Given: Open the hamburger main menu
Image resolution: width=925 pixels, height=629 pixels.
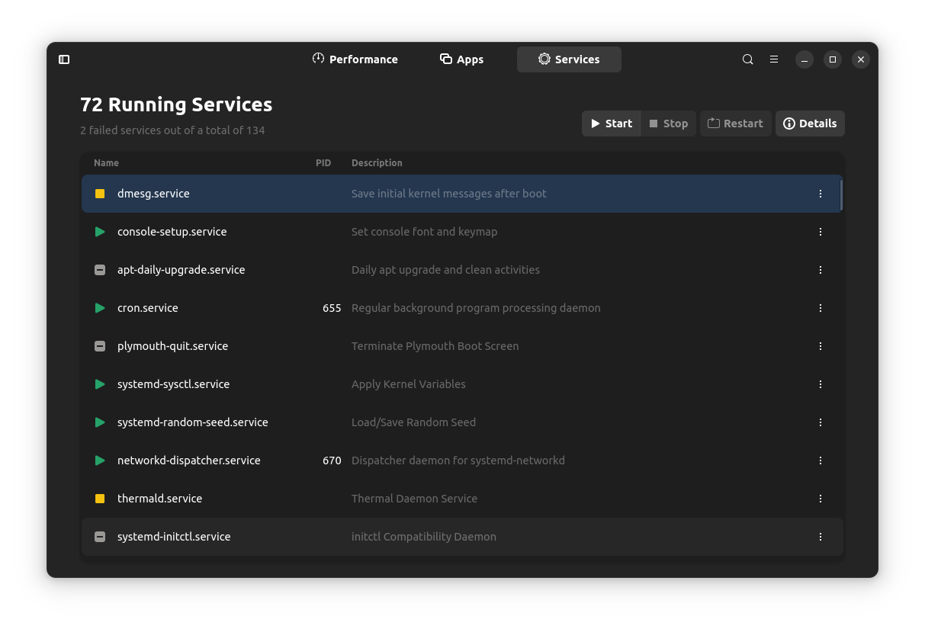Looking at the screenshot, I should [774, 59].
